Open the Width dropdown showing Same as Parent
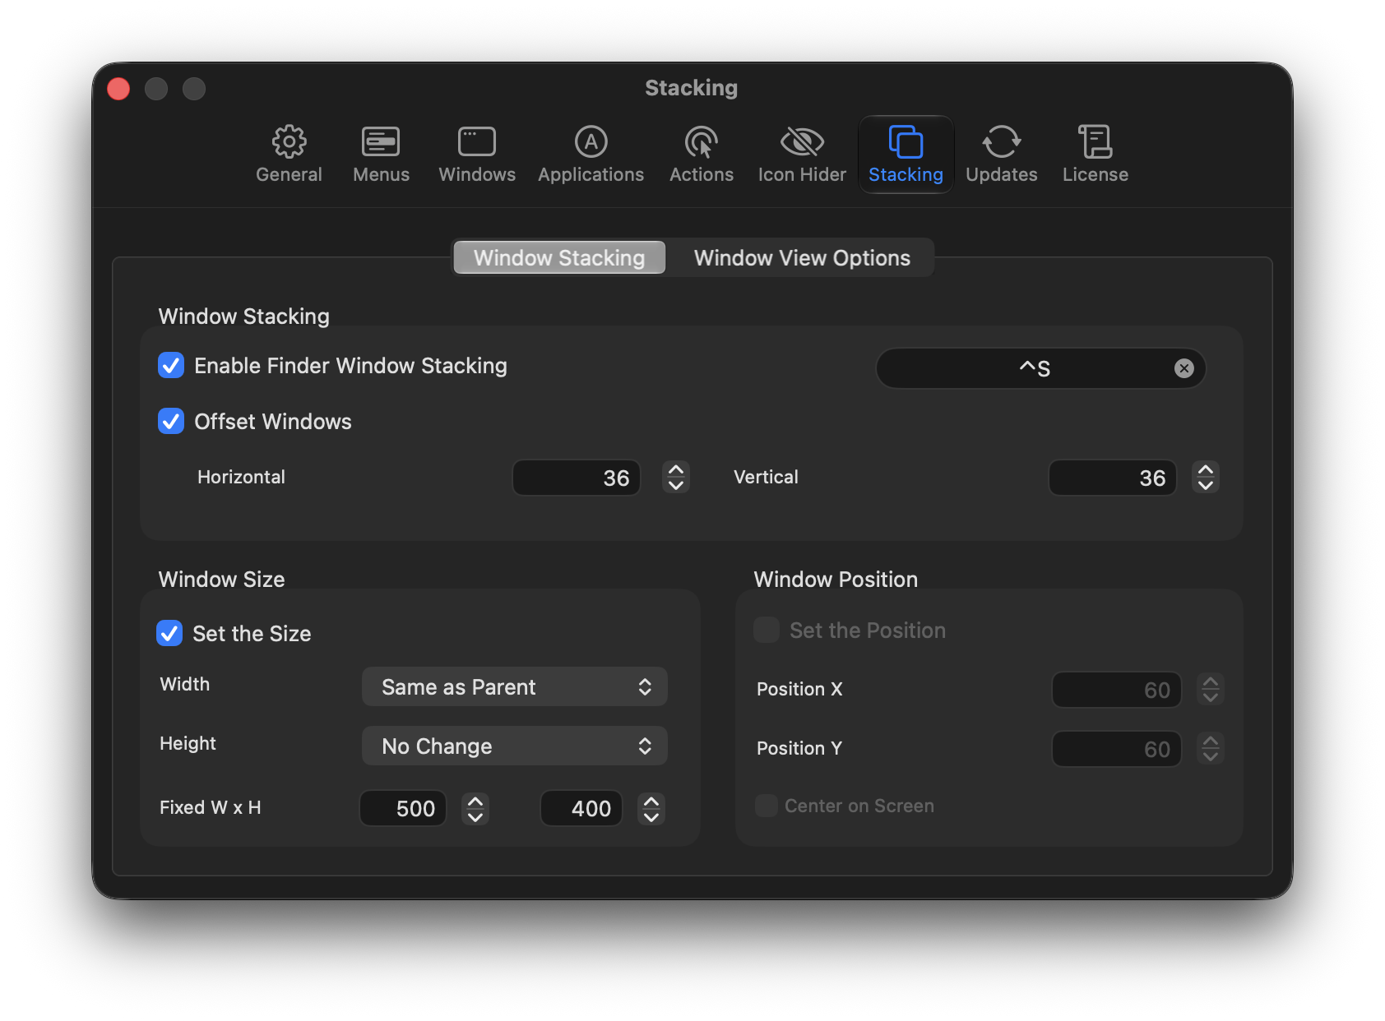Image resolution: width=1385 pixels, height=1021 pixels. pyautogui.click(x=515, y=686)
